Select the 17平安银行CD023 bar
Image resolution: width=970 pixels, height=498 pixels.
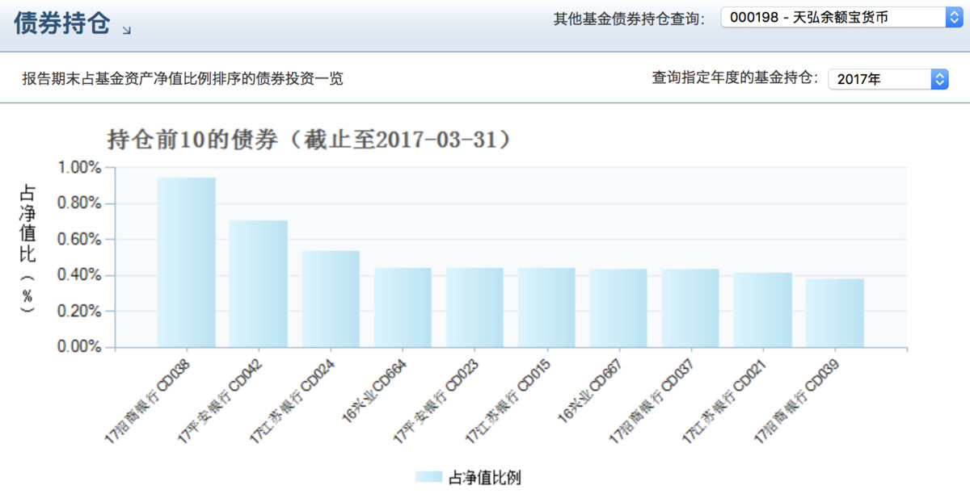(x=474, y=308)
